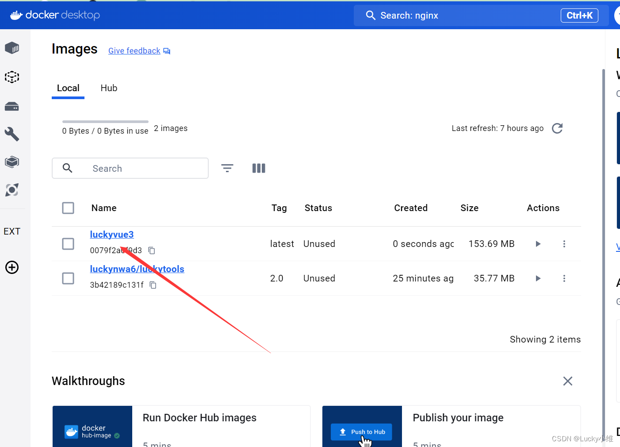620x447 pixels.
Task: Open the filter images icon
Action: point(227,168)
